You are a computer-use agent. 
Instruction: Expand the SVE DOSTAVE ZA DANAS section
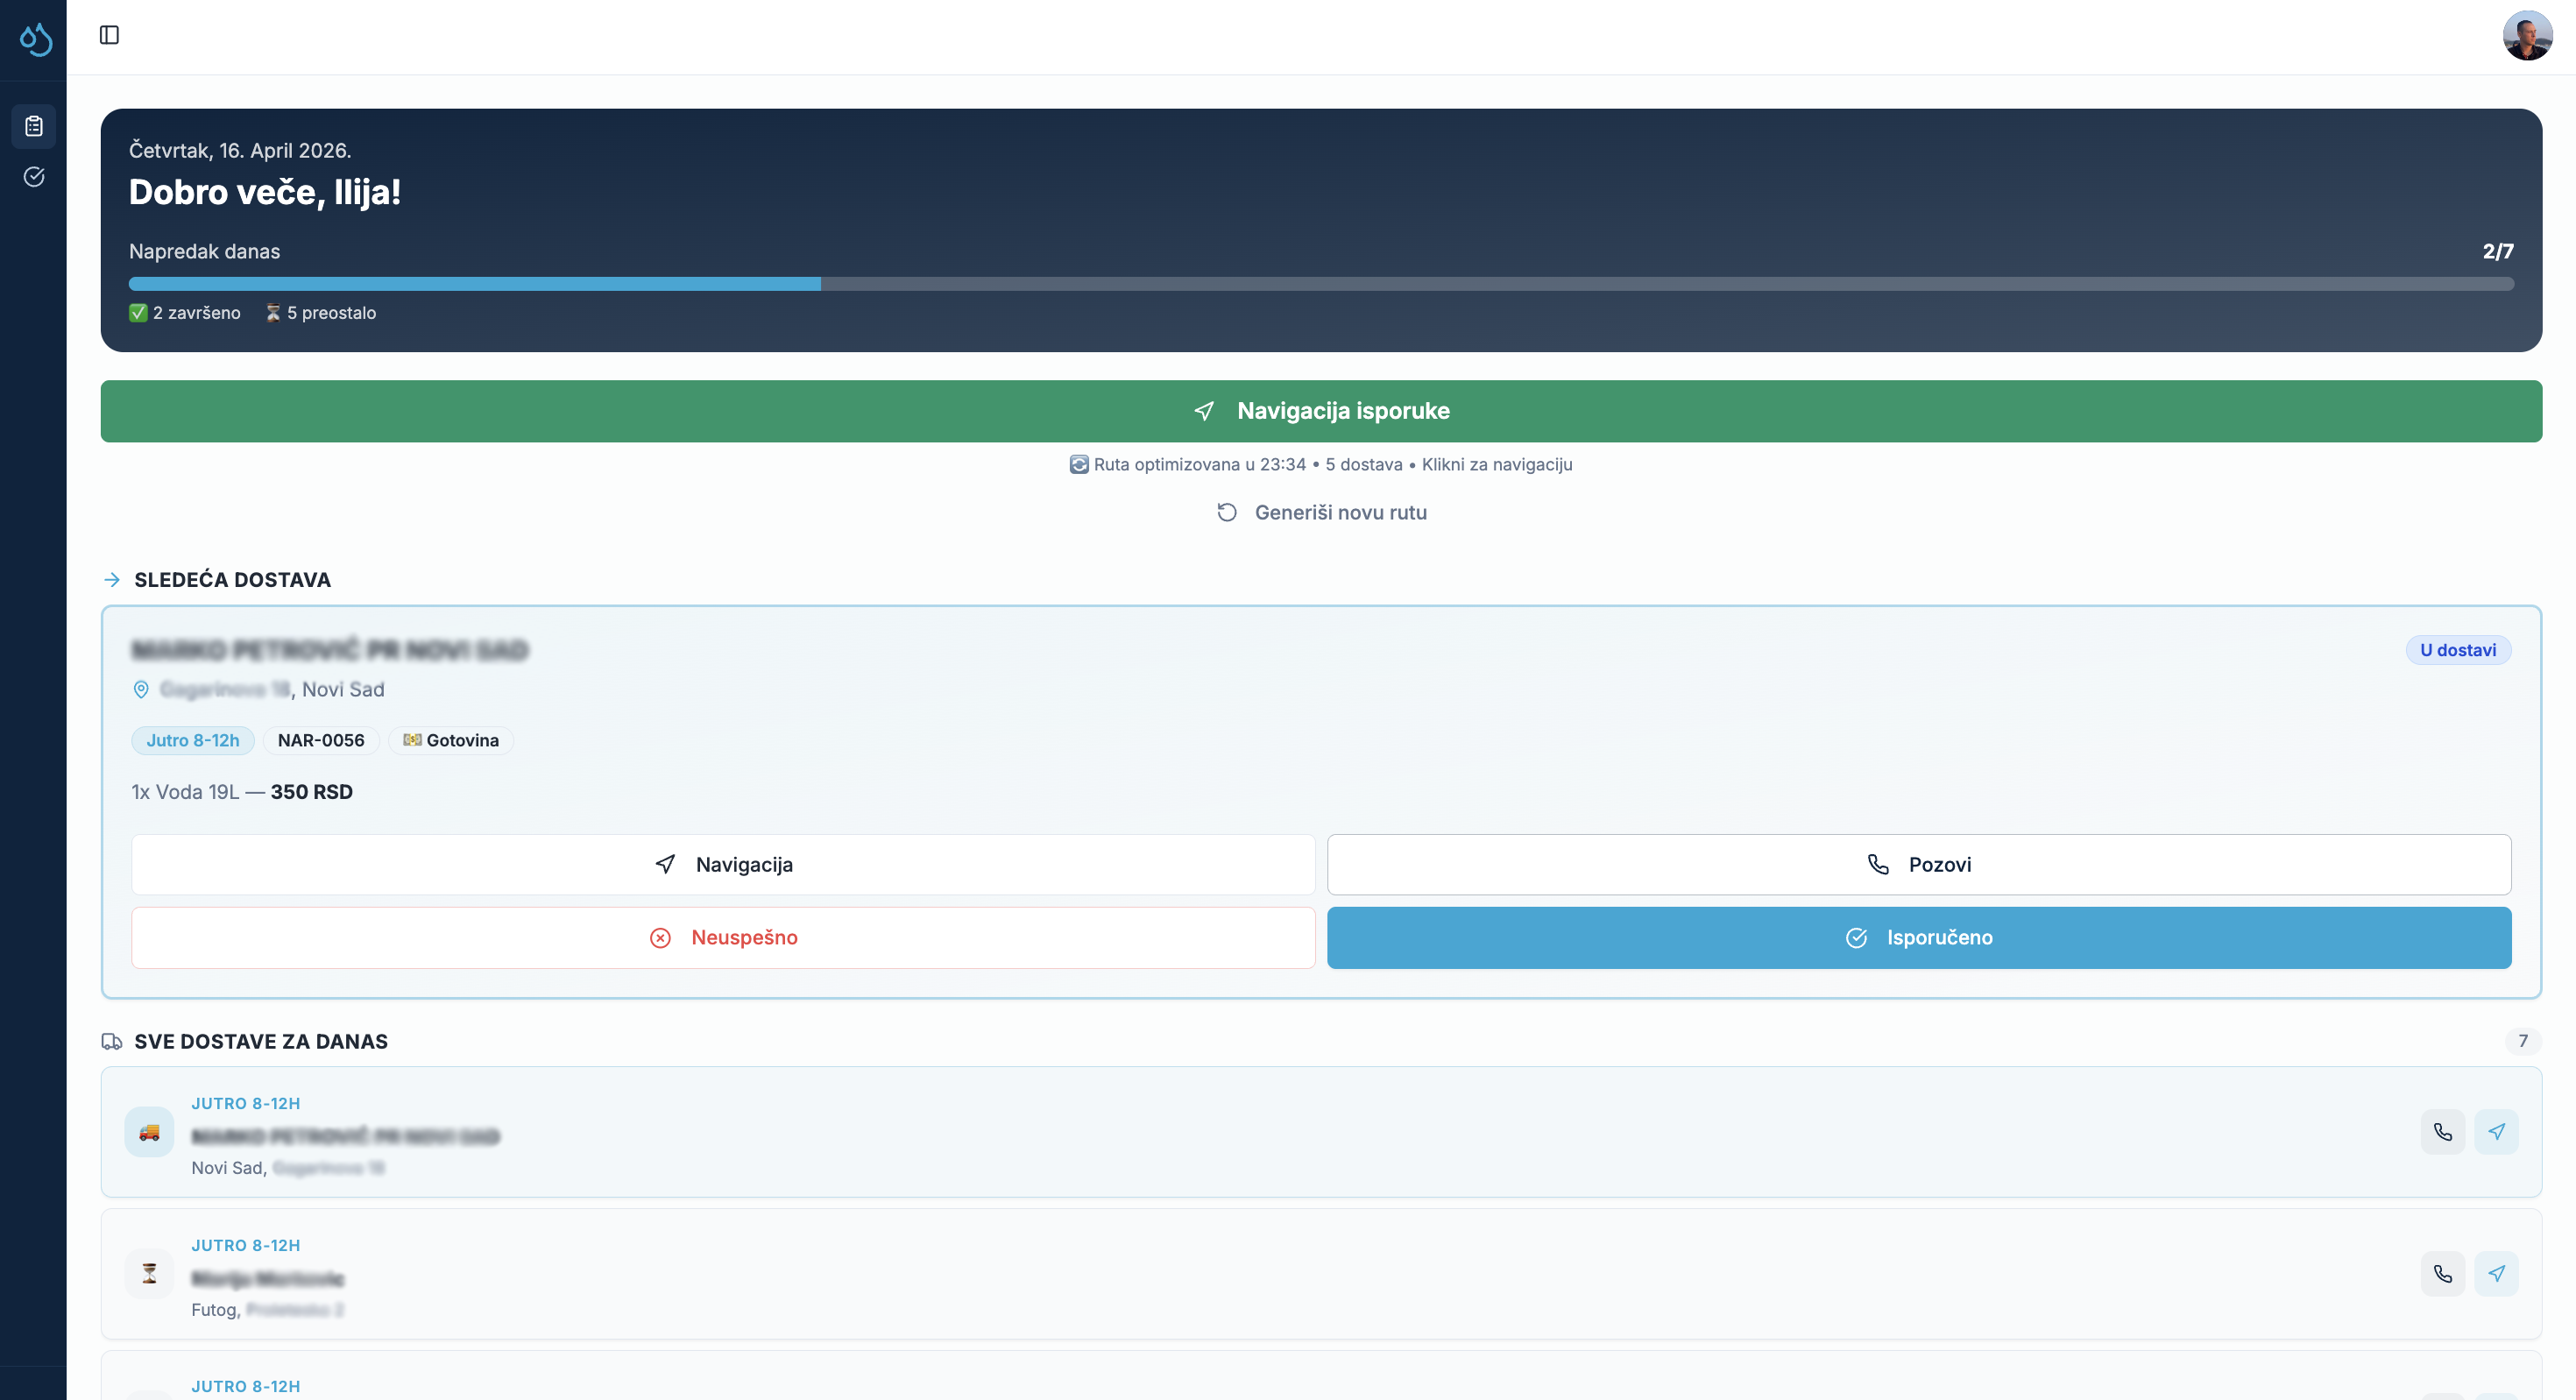coord(112,1041)
